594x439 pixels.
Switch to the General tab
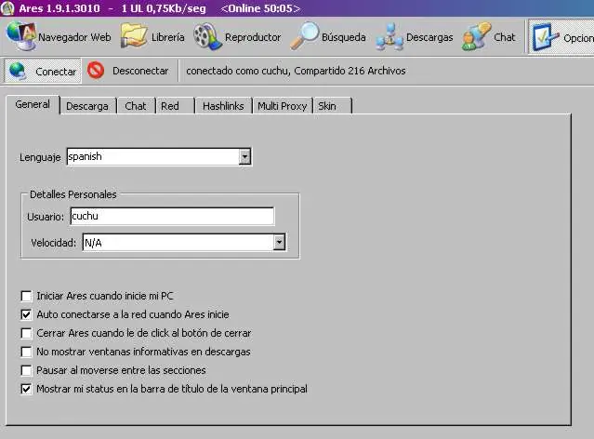tap(33, 104)
